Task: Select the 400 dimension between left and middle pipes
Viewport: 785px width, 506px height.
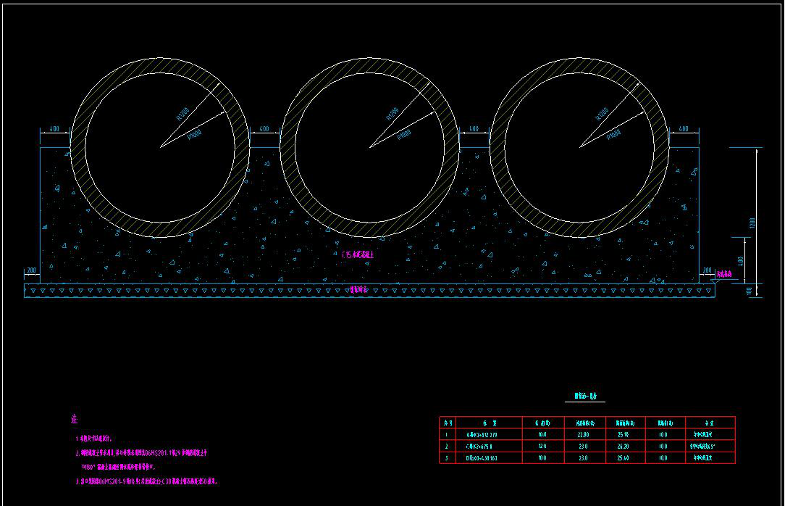Action: click(x=264, y=128)
